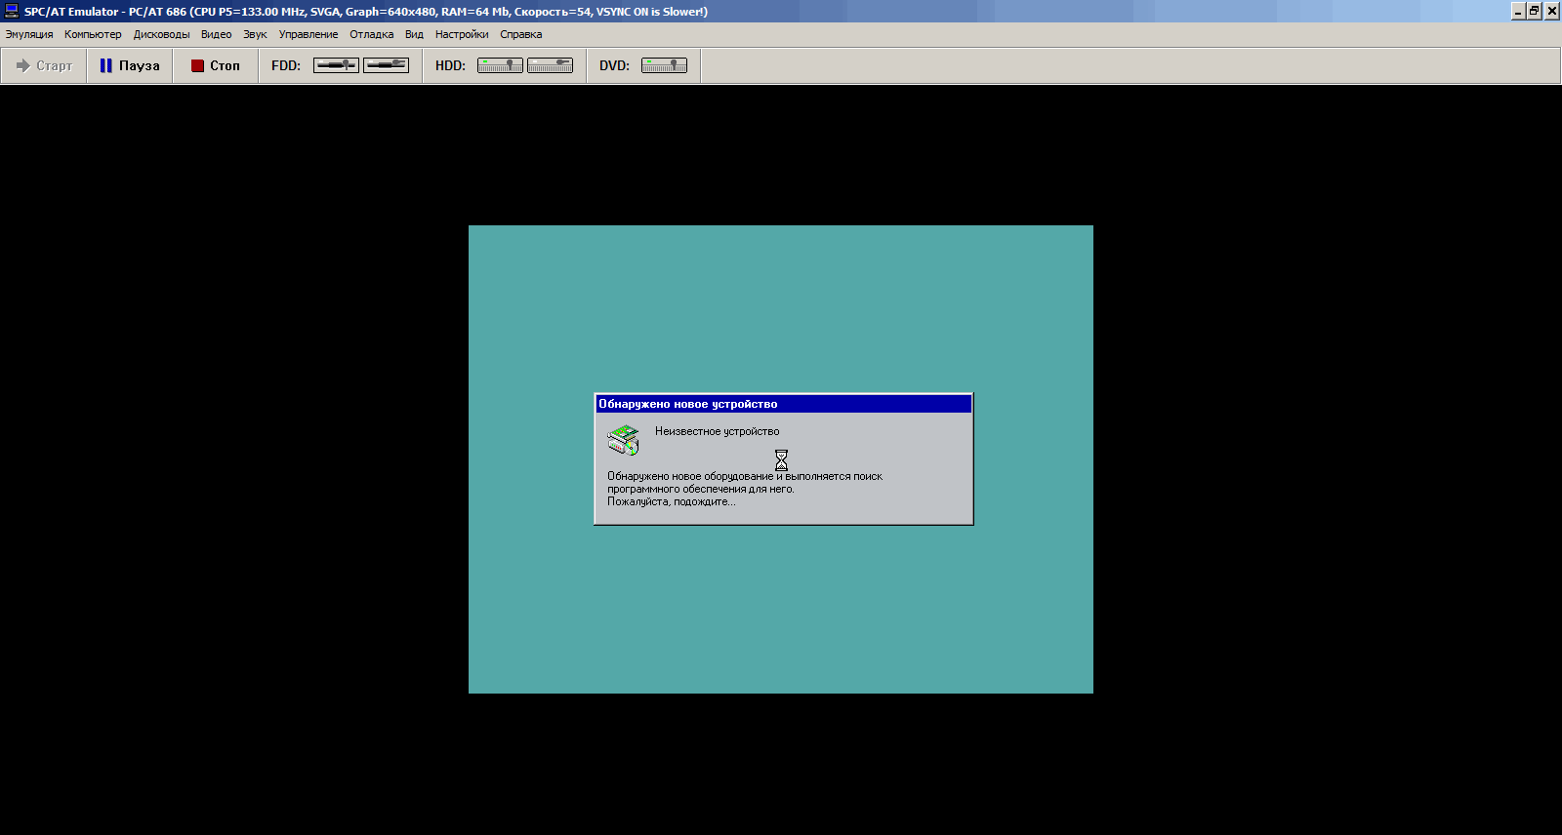The image size is (1562, 835).
Task: Click the greyed-out Старт button
Action: click(x=44, y=65)
